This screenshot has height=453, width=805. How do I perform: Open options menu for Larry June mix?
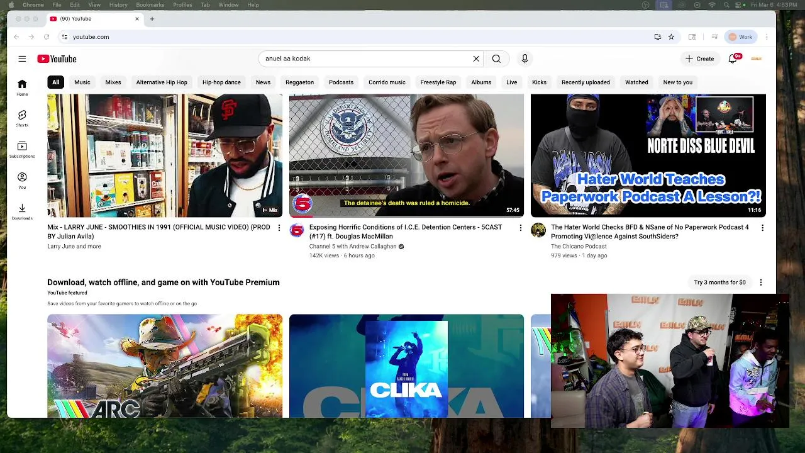point(279,228)
